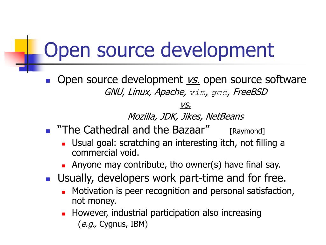Click the monospaced word "vim"
Image resolution: width=326 pixels, height=245 pixels.
[x=198, y=93]
